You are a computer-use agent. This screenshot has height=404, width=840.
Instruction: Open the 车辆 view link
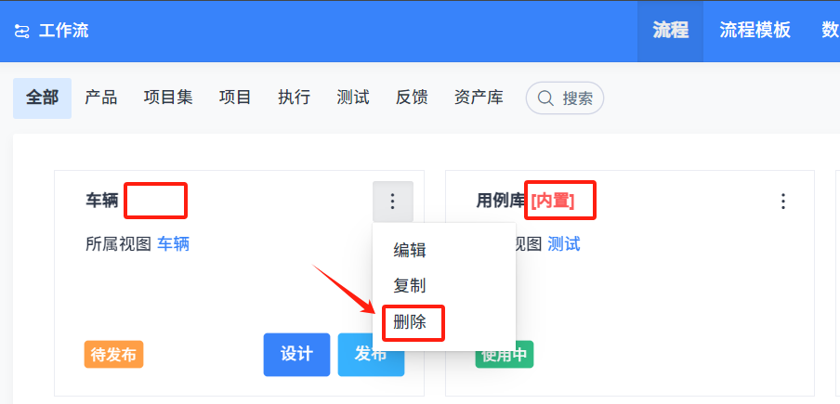(x=173, y=244)
